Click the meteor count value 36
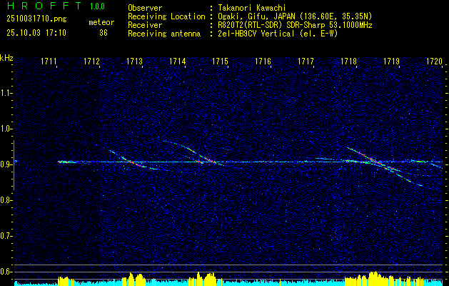449x286 pixels. [x=103, y=32]
